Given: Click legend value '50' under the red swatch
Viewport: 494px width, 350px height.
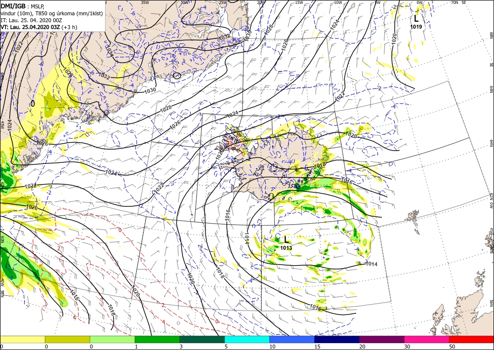Looking at the screenshot, I should pyautogui.click(x=452, y=347).
